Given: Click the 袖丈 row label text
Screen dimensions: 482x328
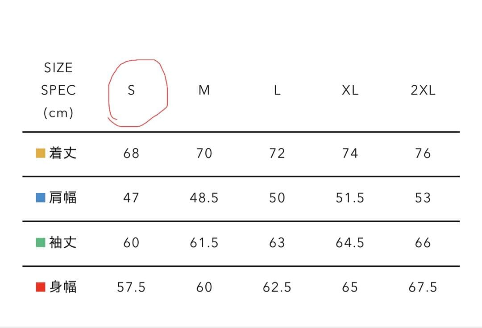Looking at the screenshot, I should pyautogui.click(x=63, y=242).
